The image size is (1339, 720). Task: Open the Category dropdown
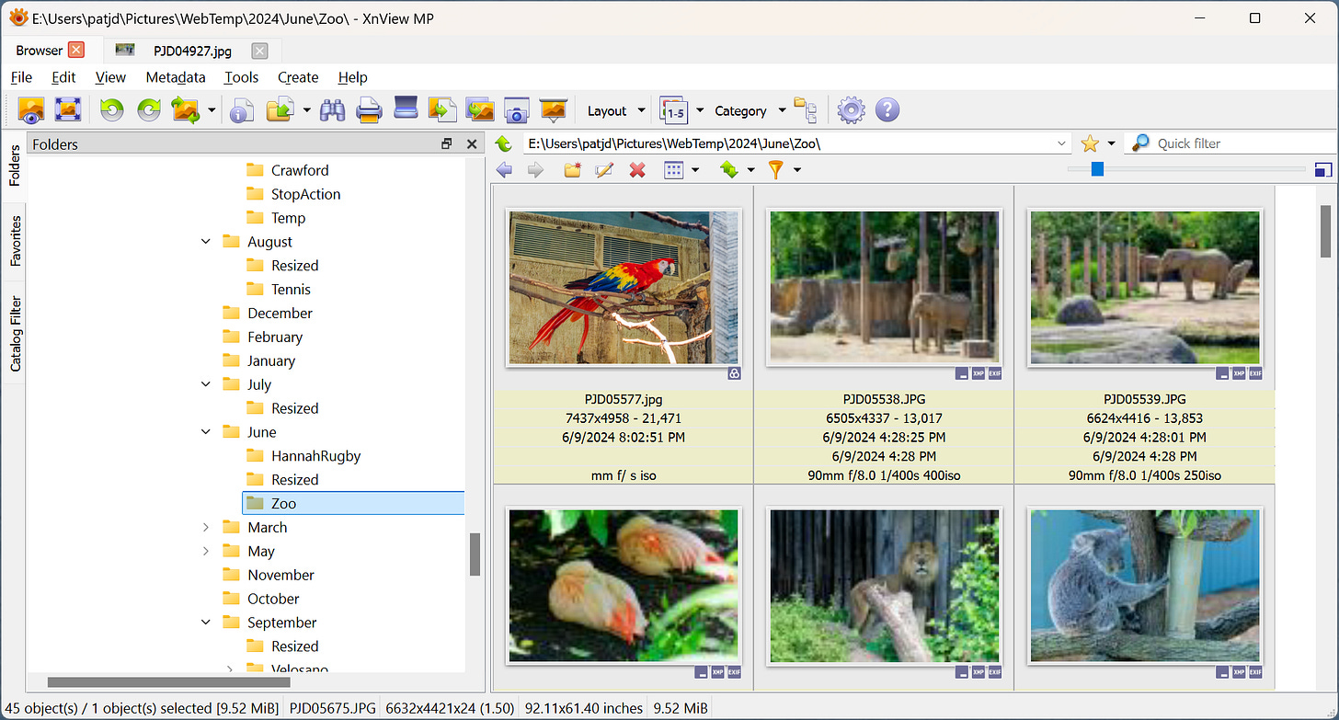[750, 110]
